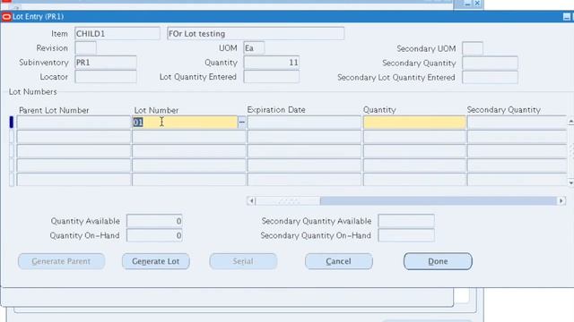The height and width of the screenshot is (322, 574).
Task: Click the Revision field
Action: (86, 47)
